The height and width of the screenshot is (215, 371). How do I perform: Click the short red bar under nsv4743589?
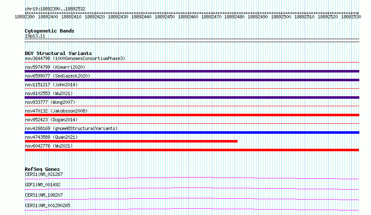coord(131,141)
